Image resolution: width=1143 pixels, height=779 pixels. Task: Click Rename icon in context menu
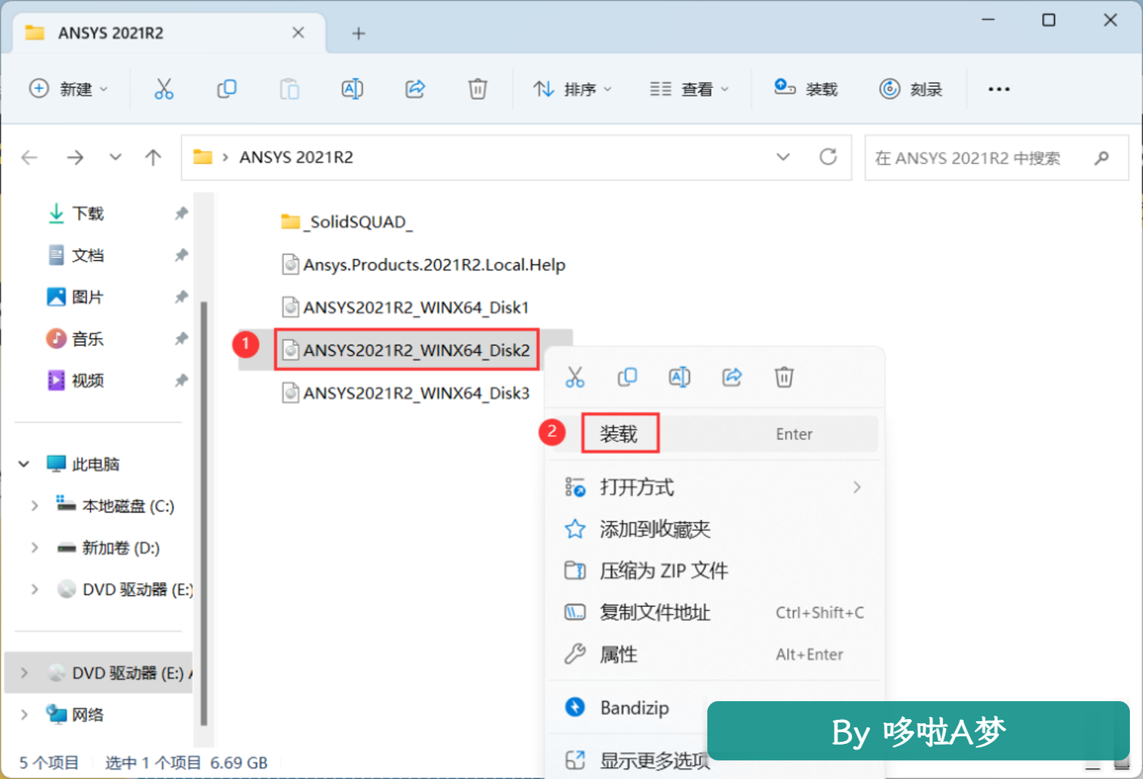click(680, 377)
